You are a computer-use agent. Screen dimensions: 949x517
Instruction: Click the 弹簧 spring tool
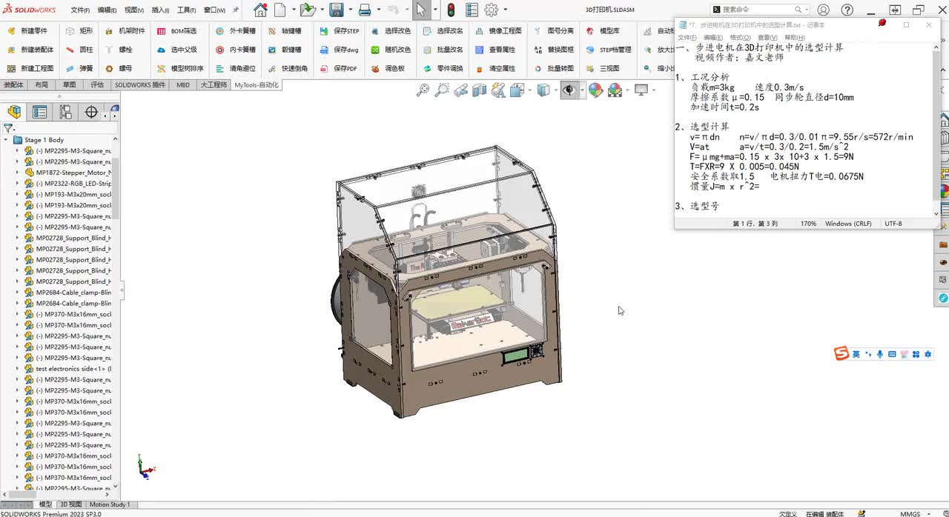[79, 68]
